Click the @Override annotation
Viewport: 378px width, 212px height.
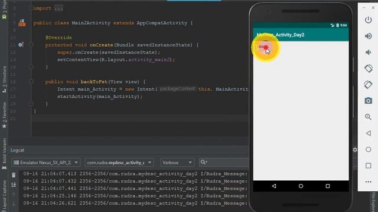[x=58, y=38]
